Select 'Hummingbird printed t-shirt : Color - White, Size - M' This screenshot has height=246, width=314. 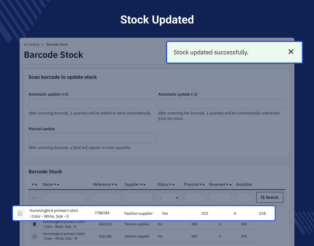[x=63, y=236]
